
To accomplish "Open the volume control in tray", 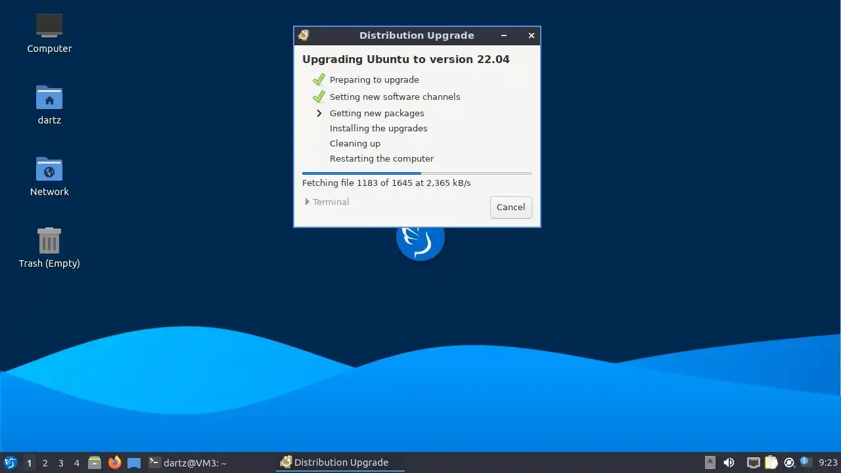I will pyautogui.click(x=729, y=462).
